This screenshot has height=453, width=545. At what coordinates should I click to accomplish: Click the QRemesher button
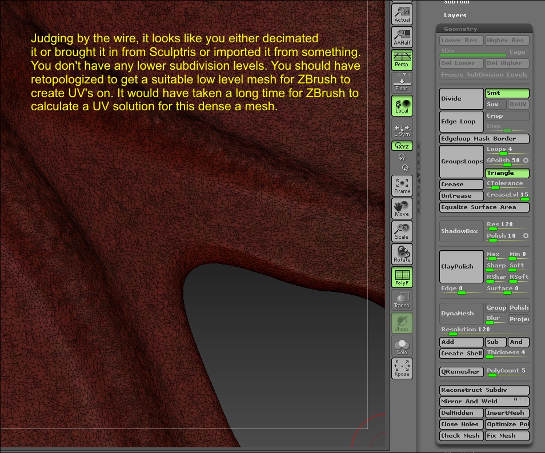461,372
